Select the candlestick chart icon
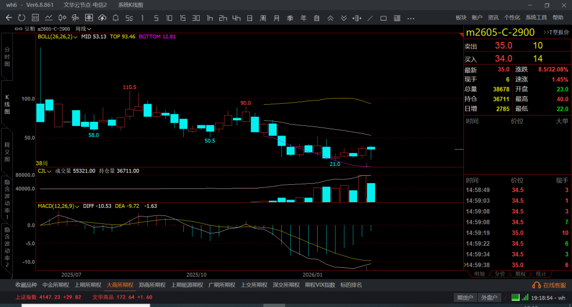This screenshot has width=572, height=307. point(61,18)
